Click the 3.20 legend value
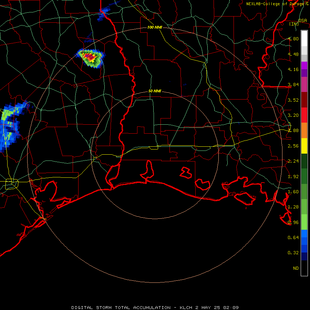 (x=293, y=115)
